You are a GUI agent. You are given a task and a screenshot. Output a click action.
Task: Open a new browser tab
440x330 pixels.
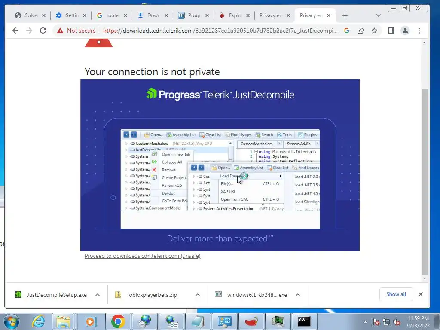(x=345, y=15)
